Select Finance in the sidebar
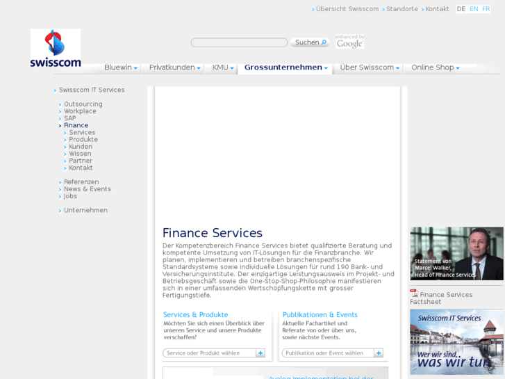Image resolution: width=505 pixels, height=379 pixels. tap(76, 125)
